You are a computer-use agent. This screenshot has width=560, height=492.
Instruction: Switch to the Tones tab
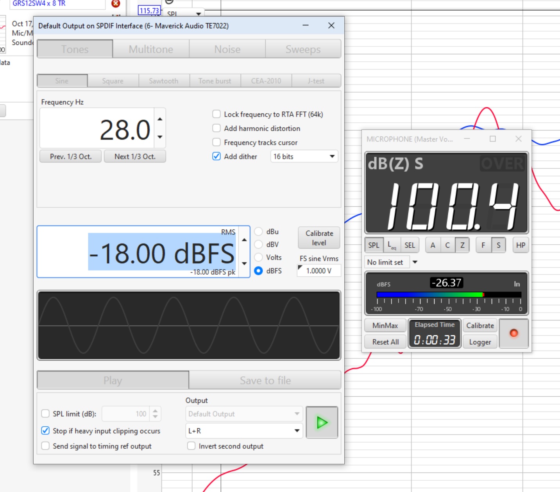[x=75, y=49]
